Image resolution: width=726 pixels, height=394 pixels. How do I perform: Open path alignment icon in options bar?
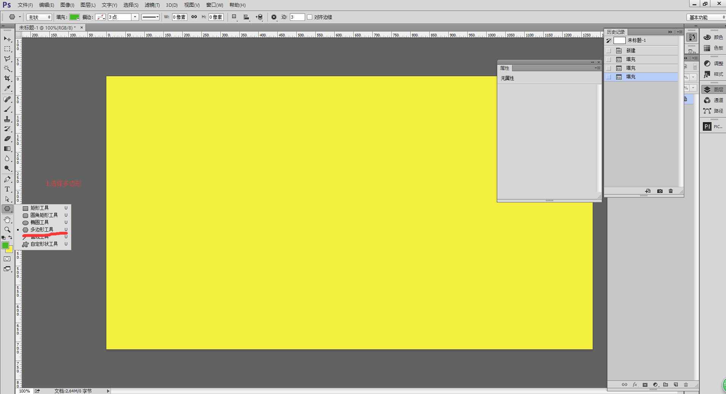[x=247, y=17]
